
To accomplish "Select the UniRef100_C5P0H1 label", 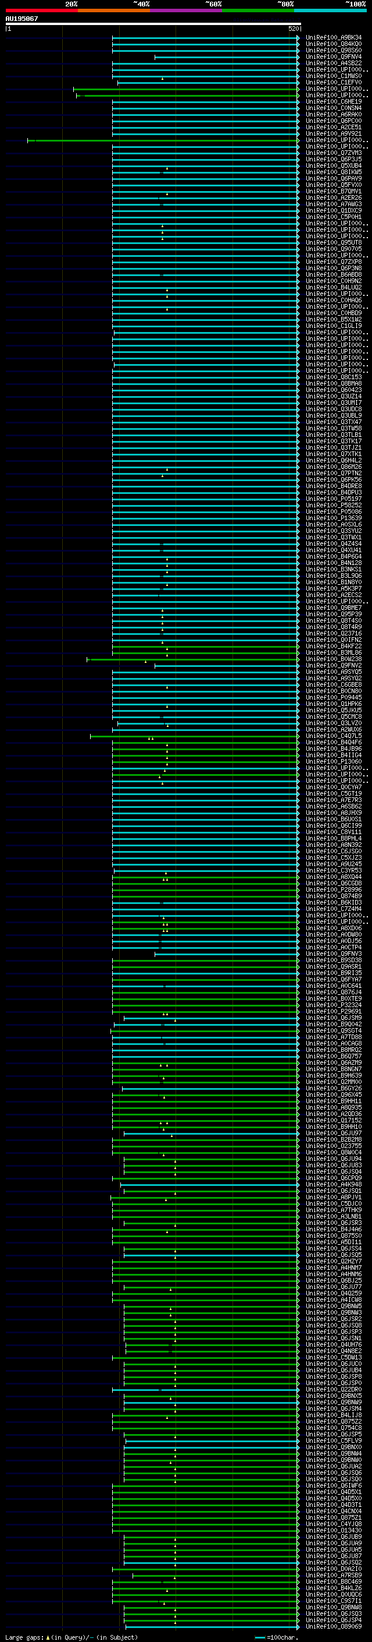I will (x=334, y=217).
